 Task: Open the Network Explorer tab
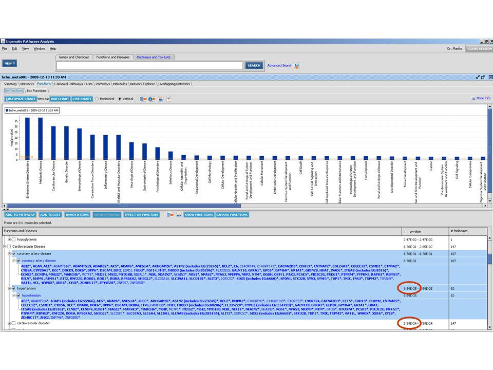tap(142, 84)
